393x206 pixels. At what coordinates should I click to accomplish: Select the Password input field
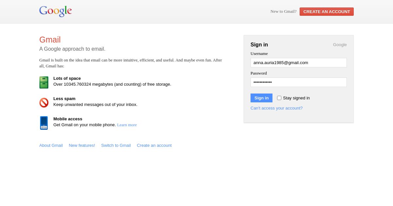click(299, 82)
